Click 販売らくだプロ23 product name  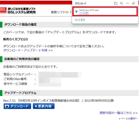[16, 39]
